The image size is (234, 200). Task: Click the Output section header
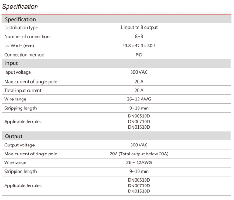tap(117, 136)
